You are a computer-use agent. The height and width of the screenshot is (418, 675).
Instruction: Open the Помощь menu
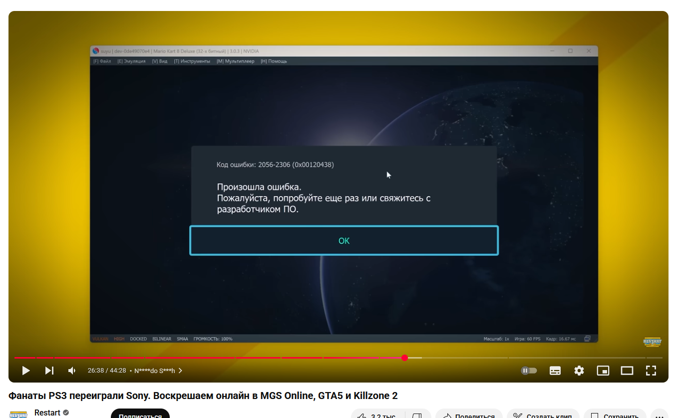pyautogui.click(x=274, y=61)
